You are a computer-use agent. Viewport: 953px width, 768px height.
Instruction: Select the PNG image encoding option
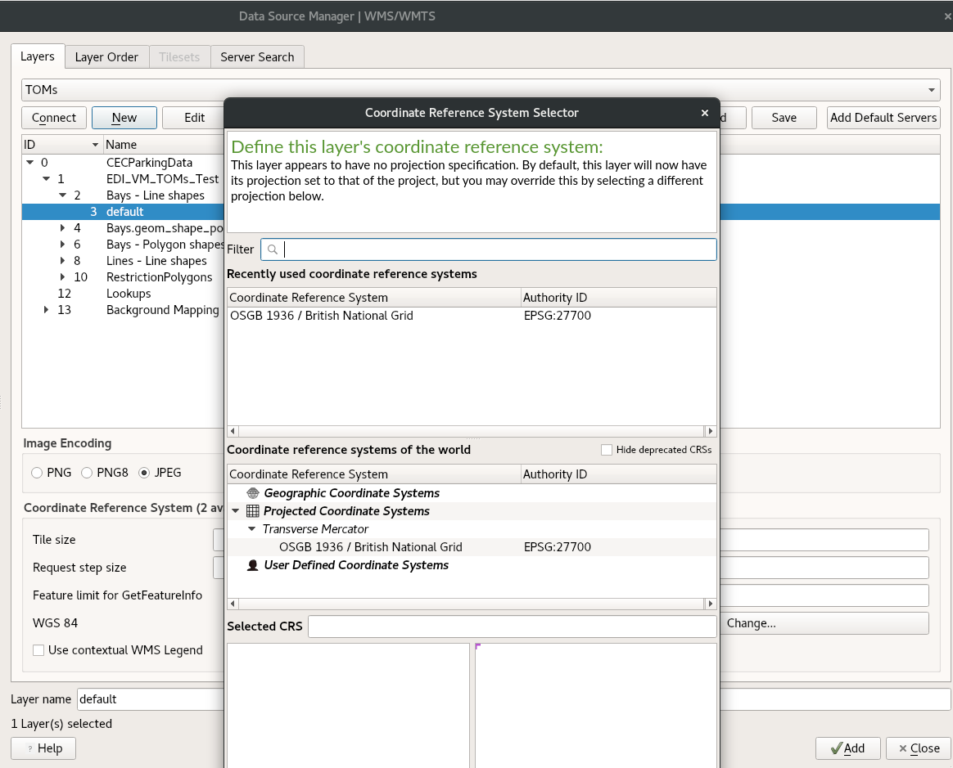pyautogui.click(x=36, y=473)
